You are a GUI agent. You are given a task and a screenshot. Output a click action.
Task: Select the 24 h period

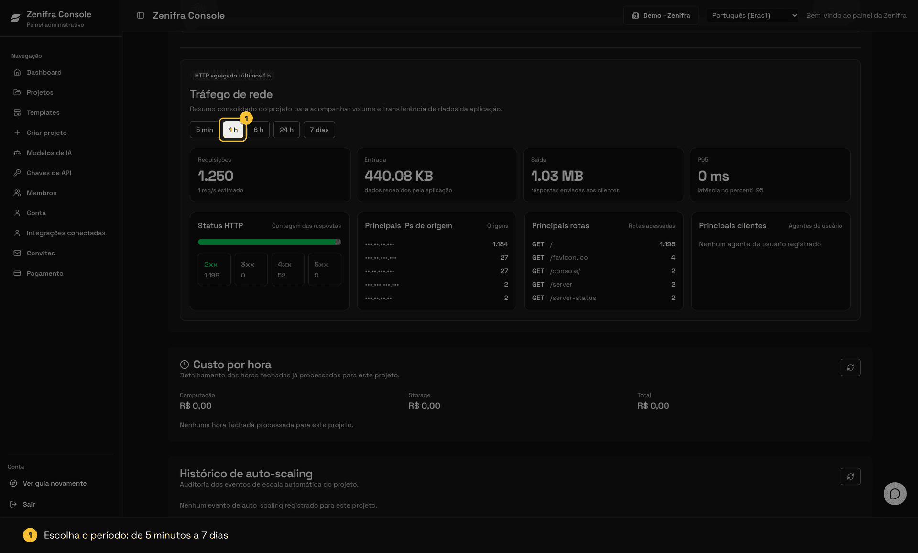coord(286,130)
